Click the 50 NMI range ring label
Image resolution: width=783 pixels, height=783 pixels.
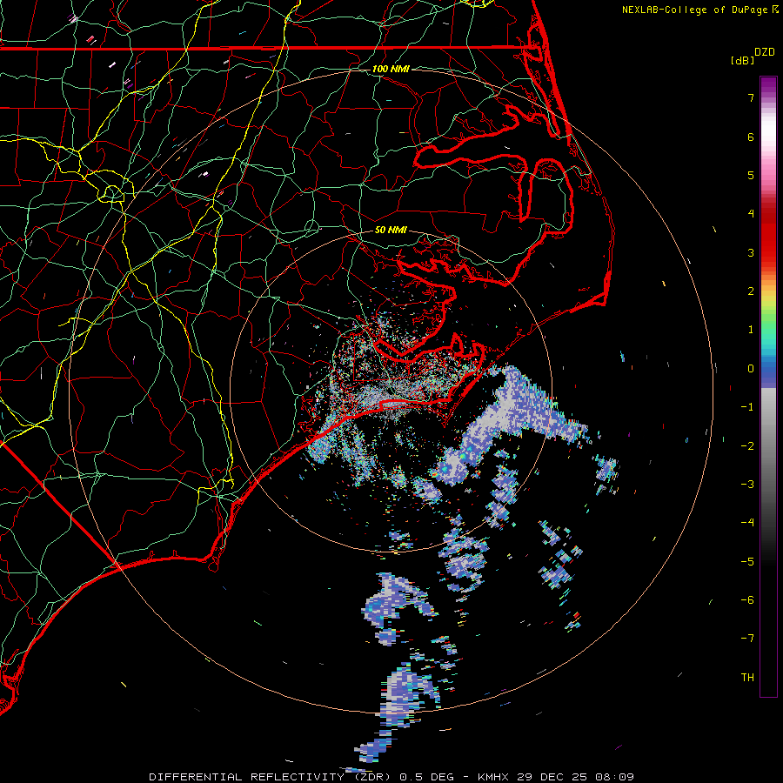(x=391, y=230)
